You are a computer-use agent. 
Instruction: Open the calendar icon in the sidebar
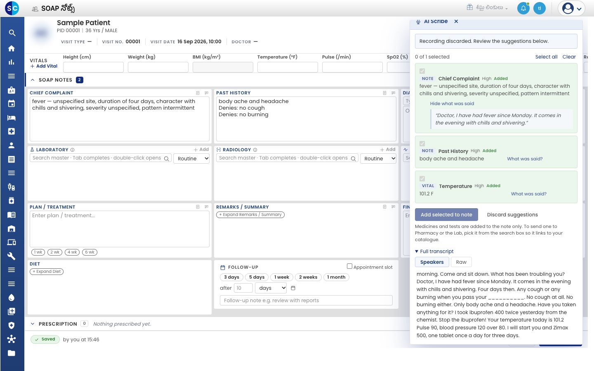click(x=12, y=104)
